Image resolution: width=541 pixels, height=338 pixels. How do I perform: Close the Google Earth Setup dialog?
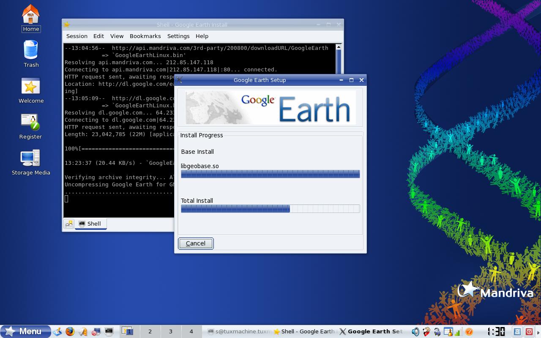[x=361, y=80]
